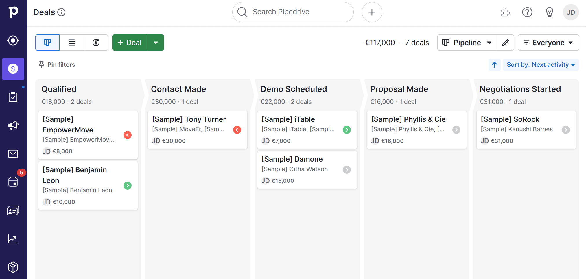Open Leads from the target icon
The image size is (586, 279).
click(13, 40)
